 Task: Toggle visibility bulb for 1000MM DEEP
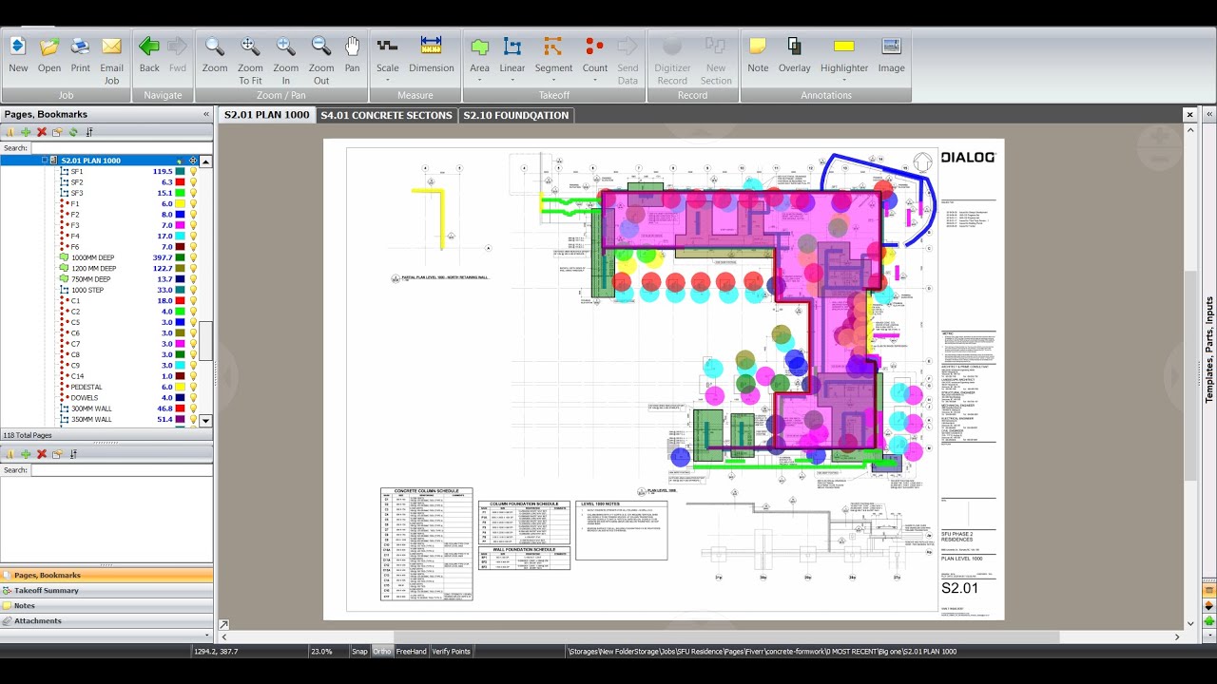pyautogui.click(x=193, y=257)
